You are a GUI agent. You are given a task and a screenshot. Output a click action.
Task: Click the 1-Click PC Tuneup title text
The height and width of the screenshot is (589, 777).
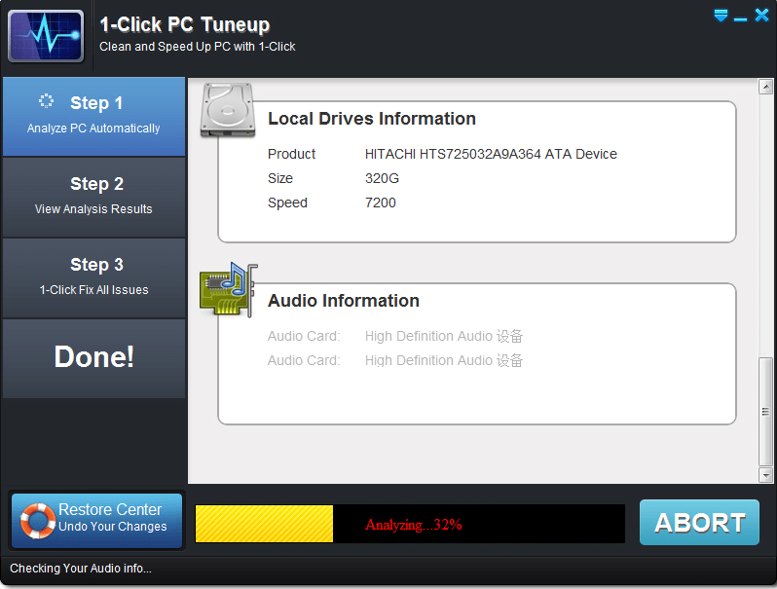tap(184, 24)
